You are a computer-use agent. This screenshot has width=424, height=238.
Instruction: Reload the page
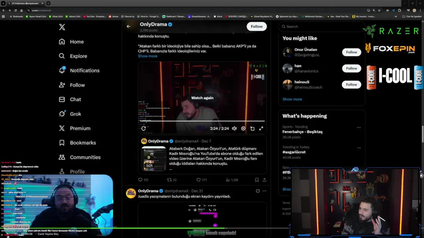click(15, 10)
